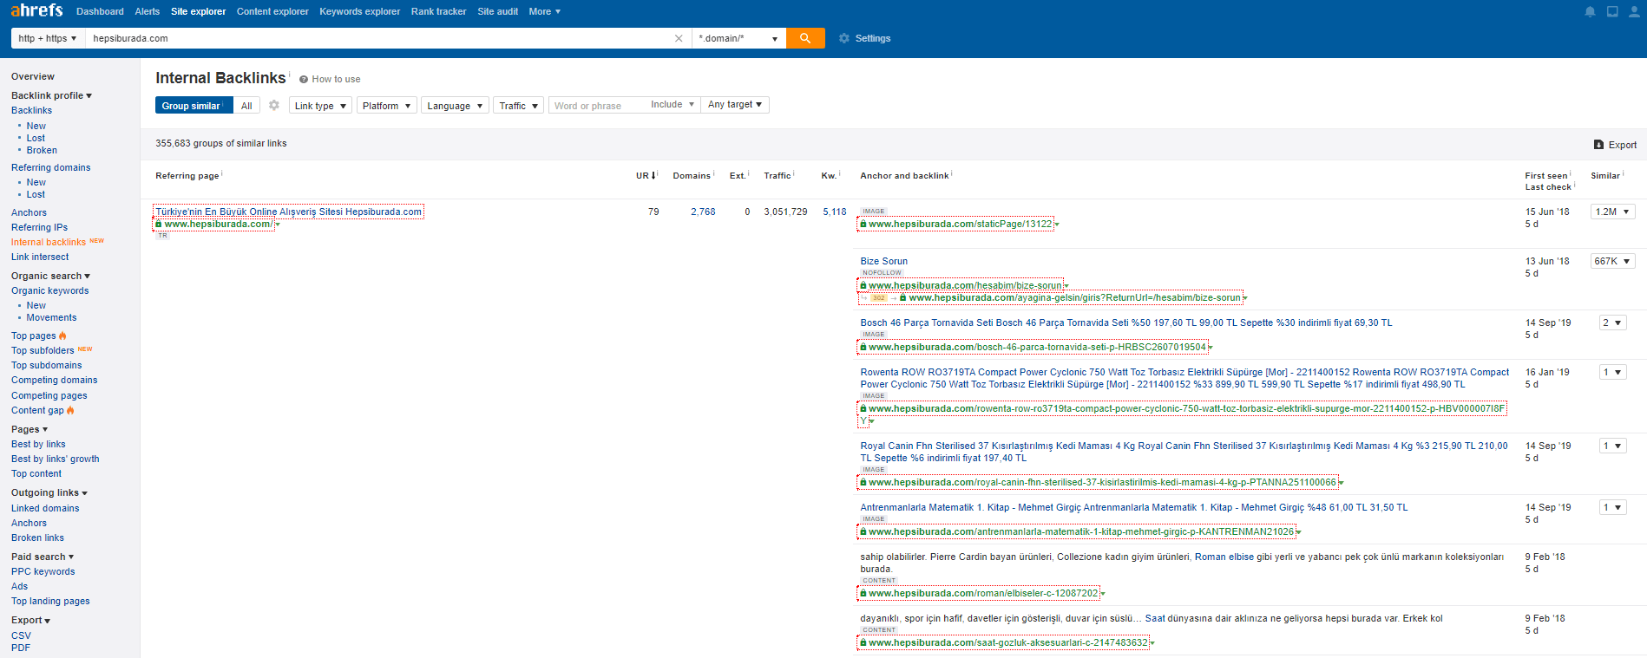Click the Settings gear icon
The height and width of the screenshot is (658, 1647).
tap(844, 38)
